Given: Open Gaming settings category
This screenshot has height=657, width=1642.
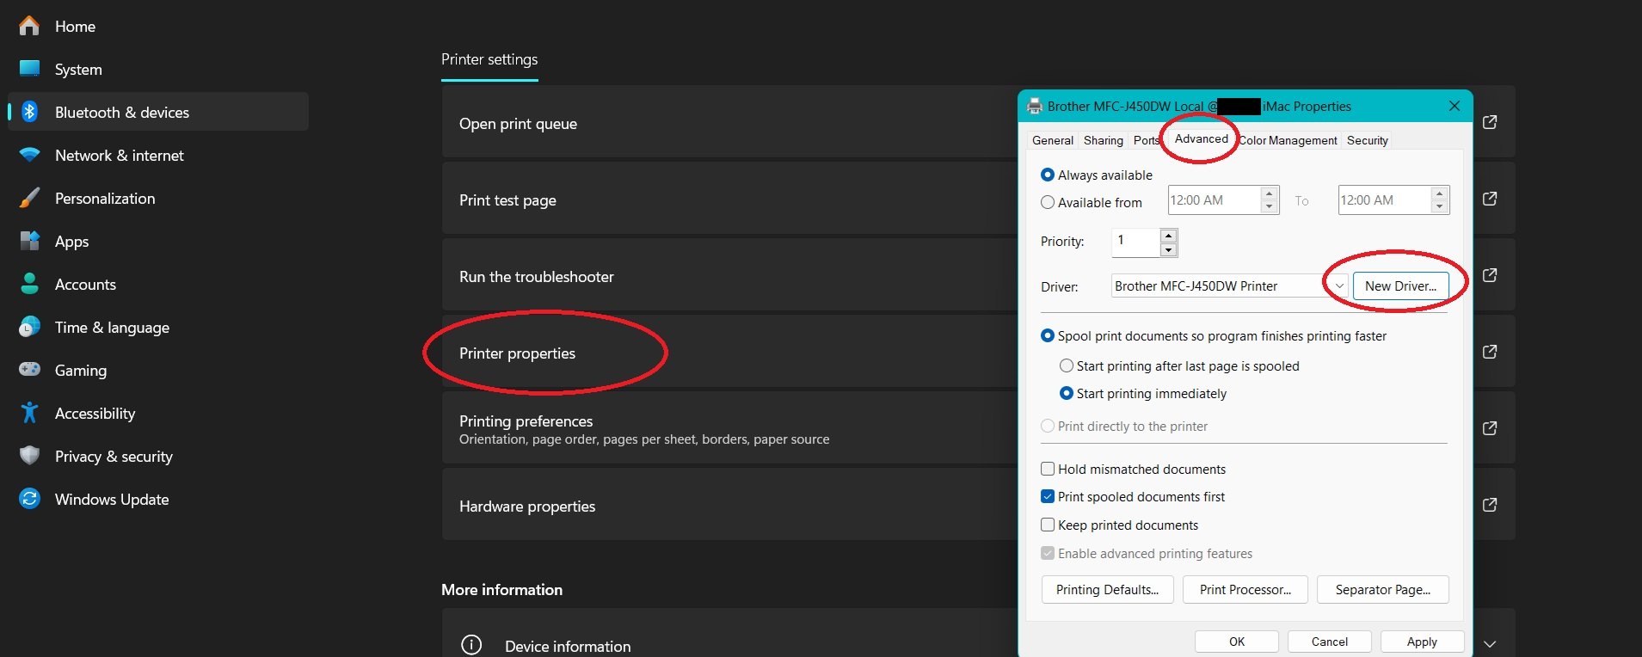Looking at the screenshot, I should point(158,371).
